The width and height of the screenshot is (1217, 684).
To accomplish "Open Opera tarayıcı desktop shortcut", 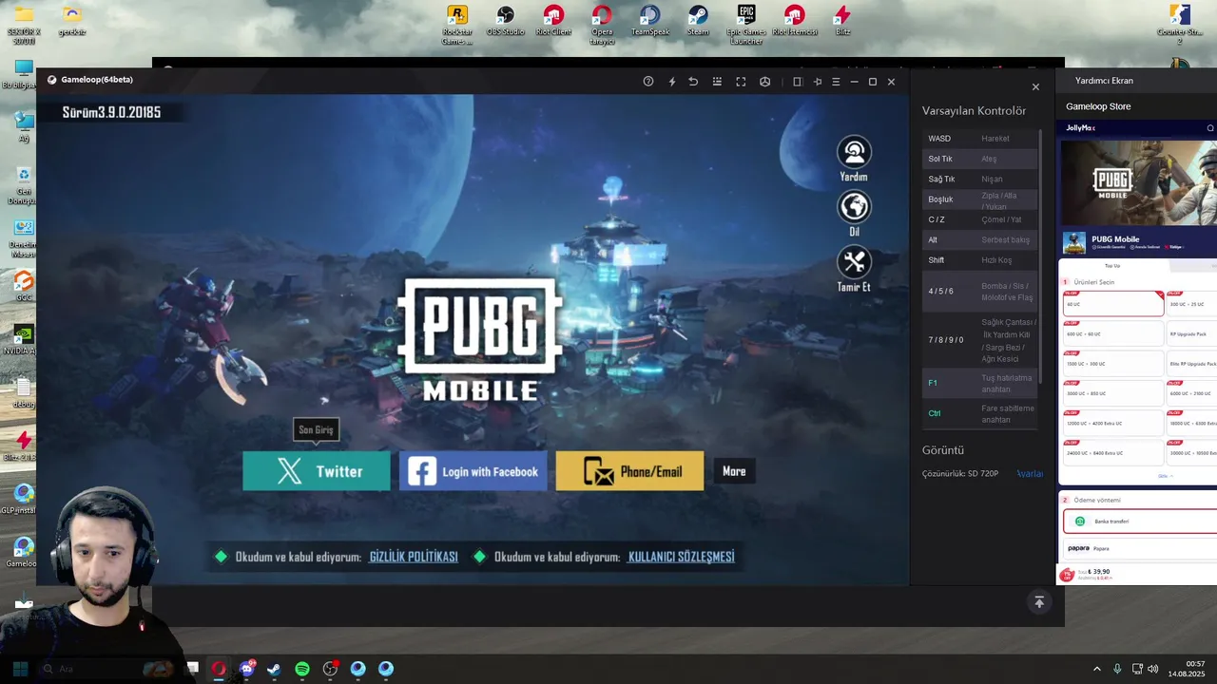I will click(602, 24).
